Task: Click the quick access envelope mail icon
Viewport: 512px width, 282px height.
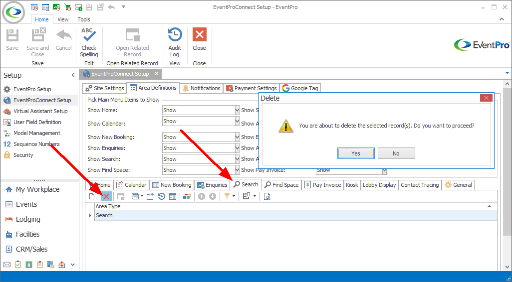Action: click(78, 6)
